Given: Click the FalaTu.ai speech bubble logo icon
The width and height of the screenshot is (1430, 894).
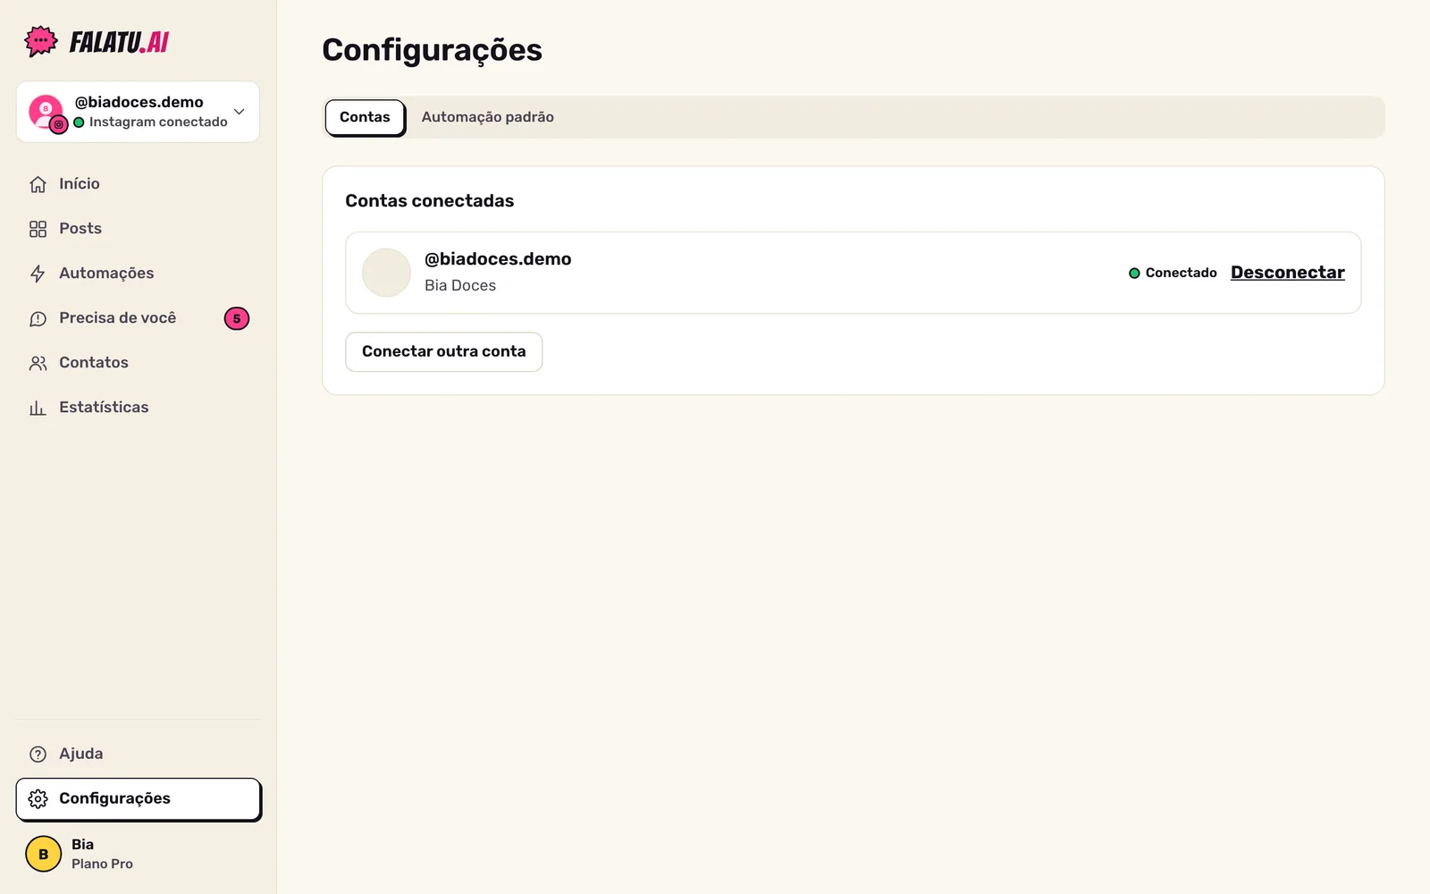Looking at the screenshot, I should pos(41,41).
